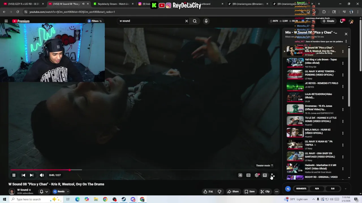Open browser extensions puzzle icon
This screenshot has height=203, width=362.
pos(324,12)
